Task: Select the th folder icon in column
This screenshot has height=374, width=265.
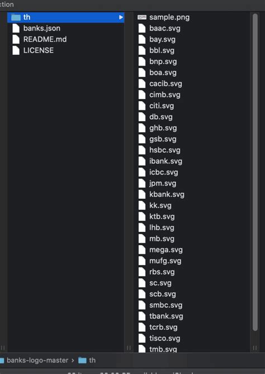Action: click(x=16, y=17)
